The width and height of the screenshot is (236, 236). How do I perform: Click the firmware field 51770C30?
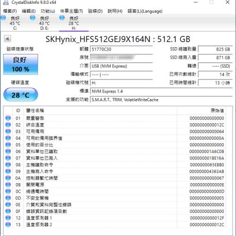(x=121, y=49)
